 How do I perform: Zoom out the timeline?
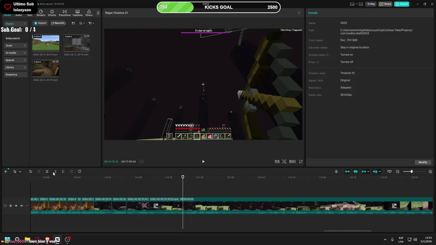(398, 171)
